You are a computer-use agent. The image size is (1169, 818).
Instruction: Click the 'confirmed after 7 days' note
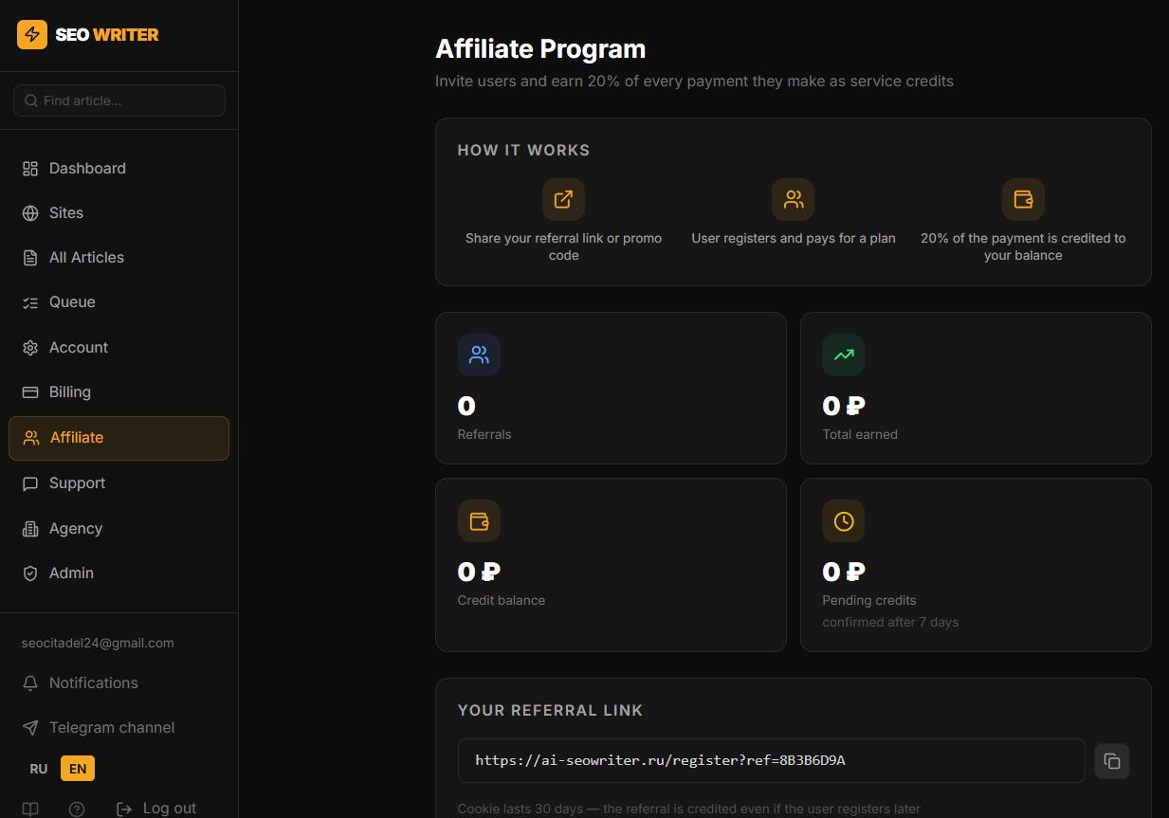tap(890, 622)
